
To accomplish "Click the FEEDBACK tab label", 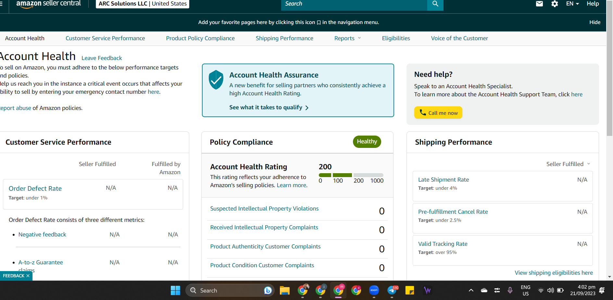I will pyautogui.click(x=14, y=276).
